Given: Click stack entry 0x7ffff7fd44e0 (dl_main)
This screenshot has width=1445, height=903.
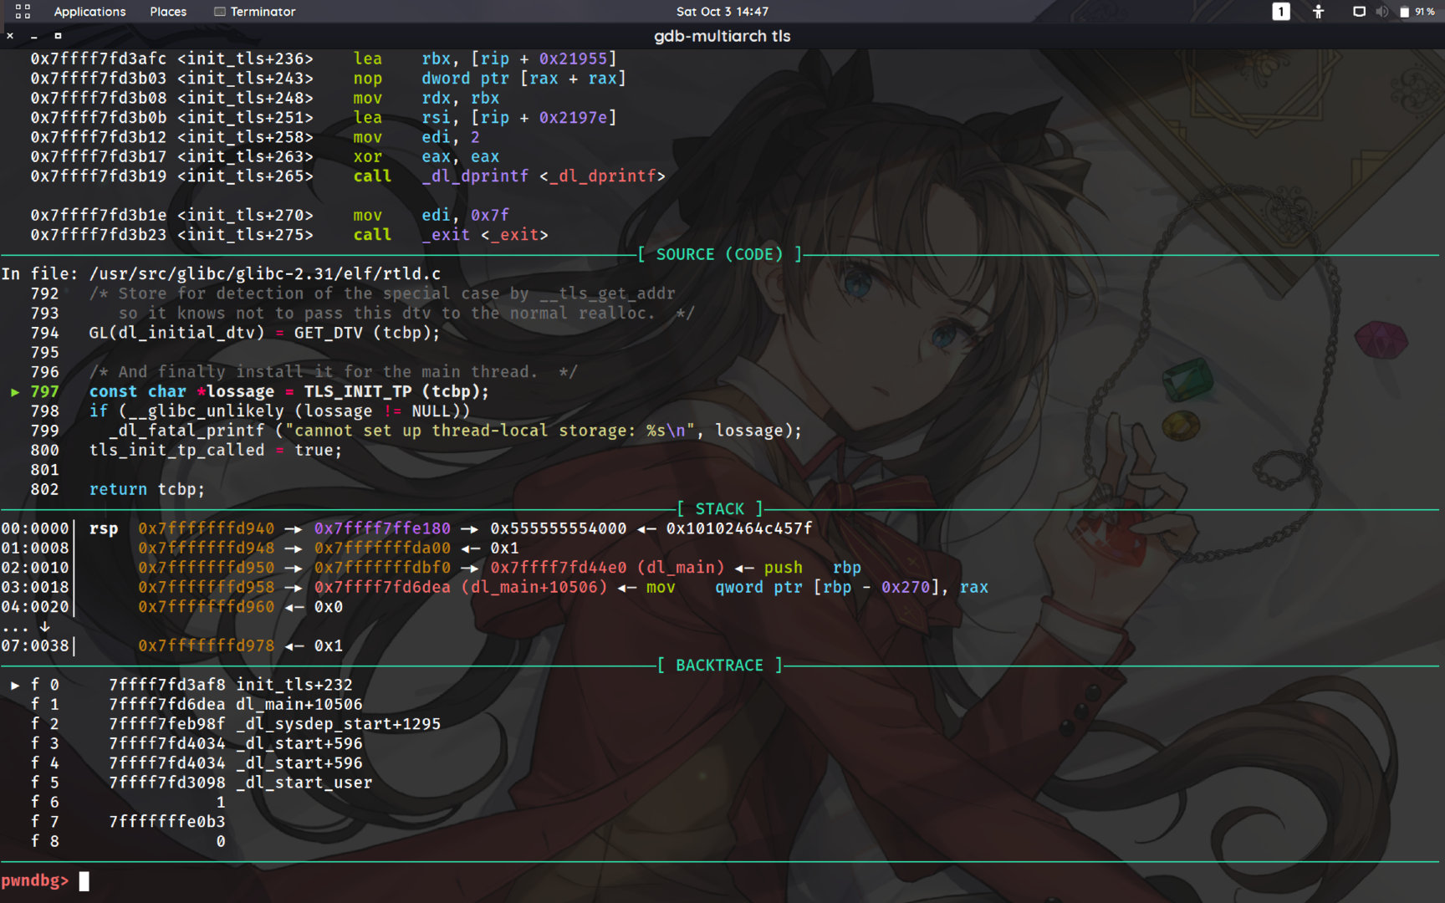Looking at the screenshot, I should coord(607,568).
